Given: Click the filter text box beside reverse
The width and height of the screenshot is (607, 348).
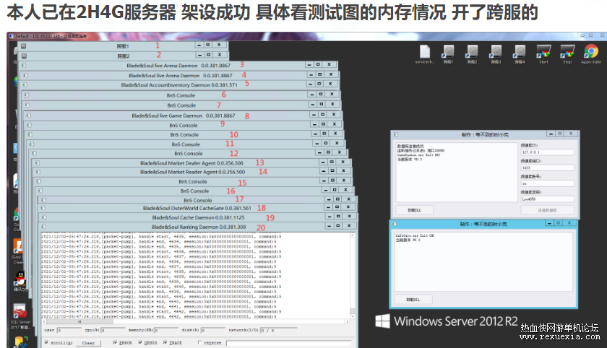Looking at the screenshot, I should [289, 343].
